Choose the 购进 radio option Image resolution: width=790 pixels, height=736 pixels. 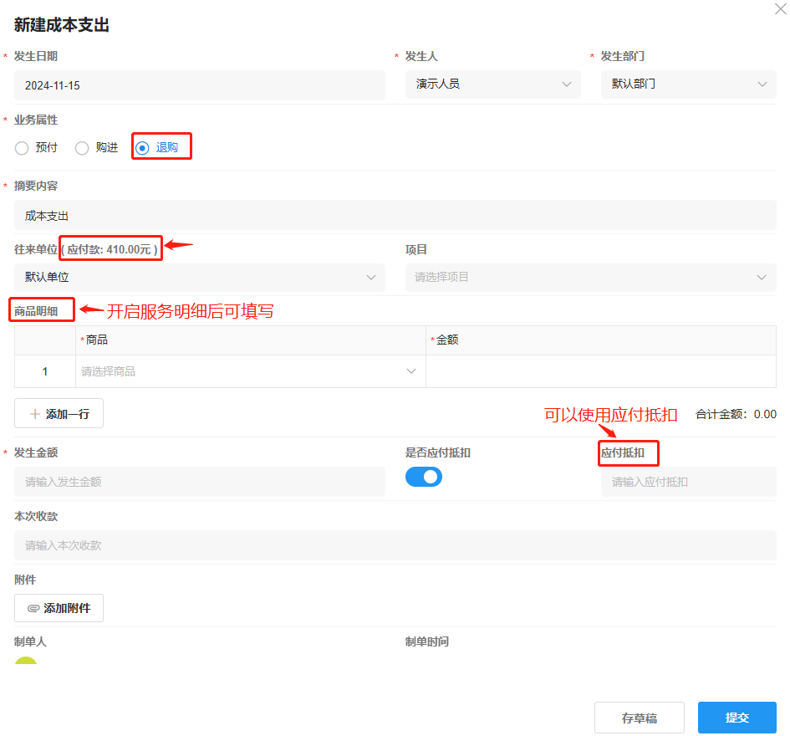[82, 147]
